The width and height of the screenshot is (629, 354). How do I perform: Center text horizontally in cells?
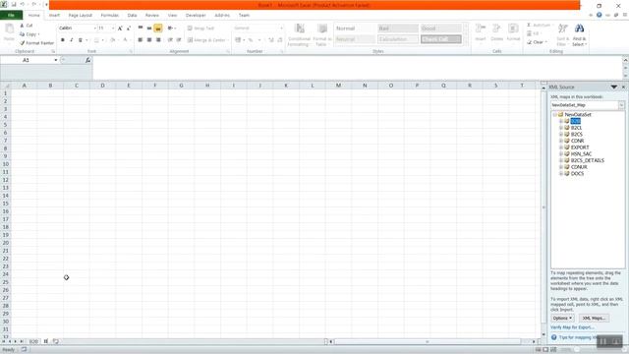(x=149, y=40)
